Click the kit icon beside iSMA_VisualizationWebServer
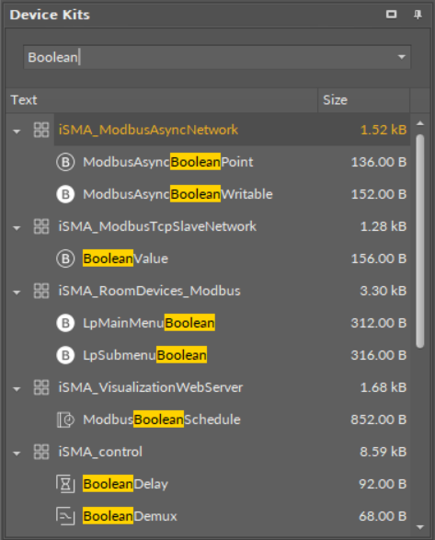Image resolution: width=435 pixels, height=540 pixels. (x=41, y=387)
